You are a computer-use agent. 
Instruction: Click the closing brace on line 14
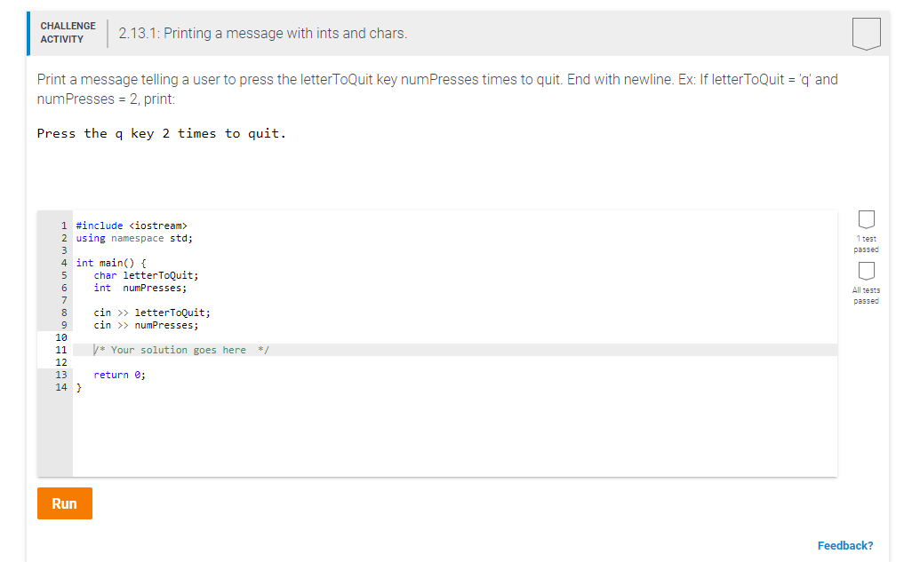coord(79,387)
